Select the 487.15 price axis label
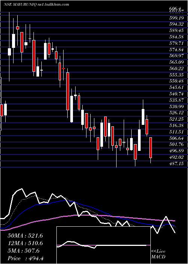The width and height of the screenshot is (188, 264). [176, 163]
